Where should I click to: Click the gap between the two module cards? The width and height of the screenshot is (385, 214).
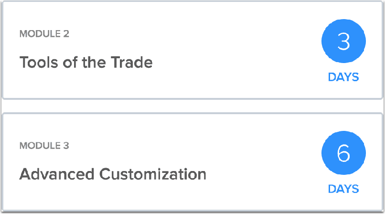click(x=192, y=106)
